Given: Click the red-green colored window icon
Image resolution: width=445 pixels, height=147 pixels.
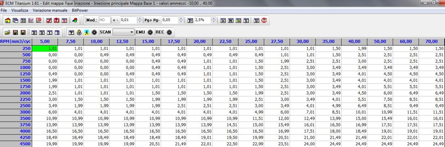Looking at the screenshot, I should (x=238, y=20).
